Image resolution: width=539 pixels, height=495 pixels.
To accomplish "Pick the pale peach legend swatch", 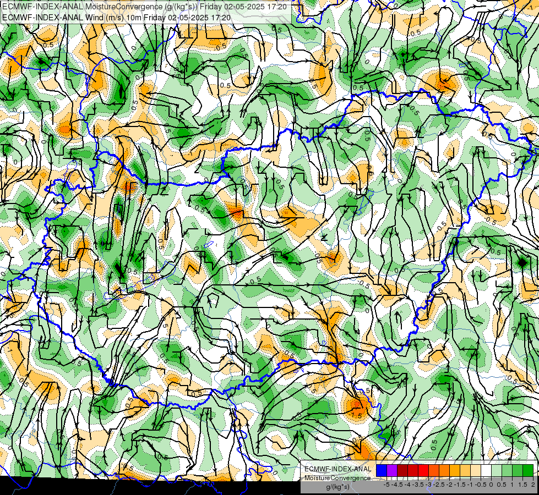I will (x=476, y=470).
